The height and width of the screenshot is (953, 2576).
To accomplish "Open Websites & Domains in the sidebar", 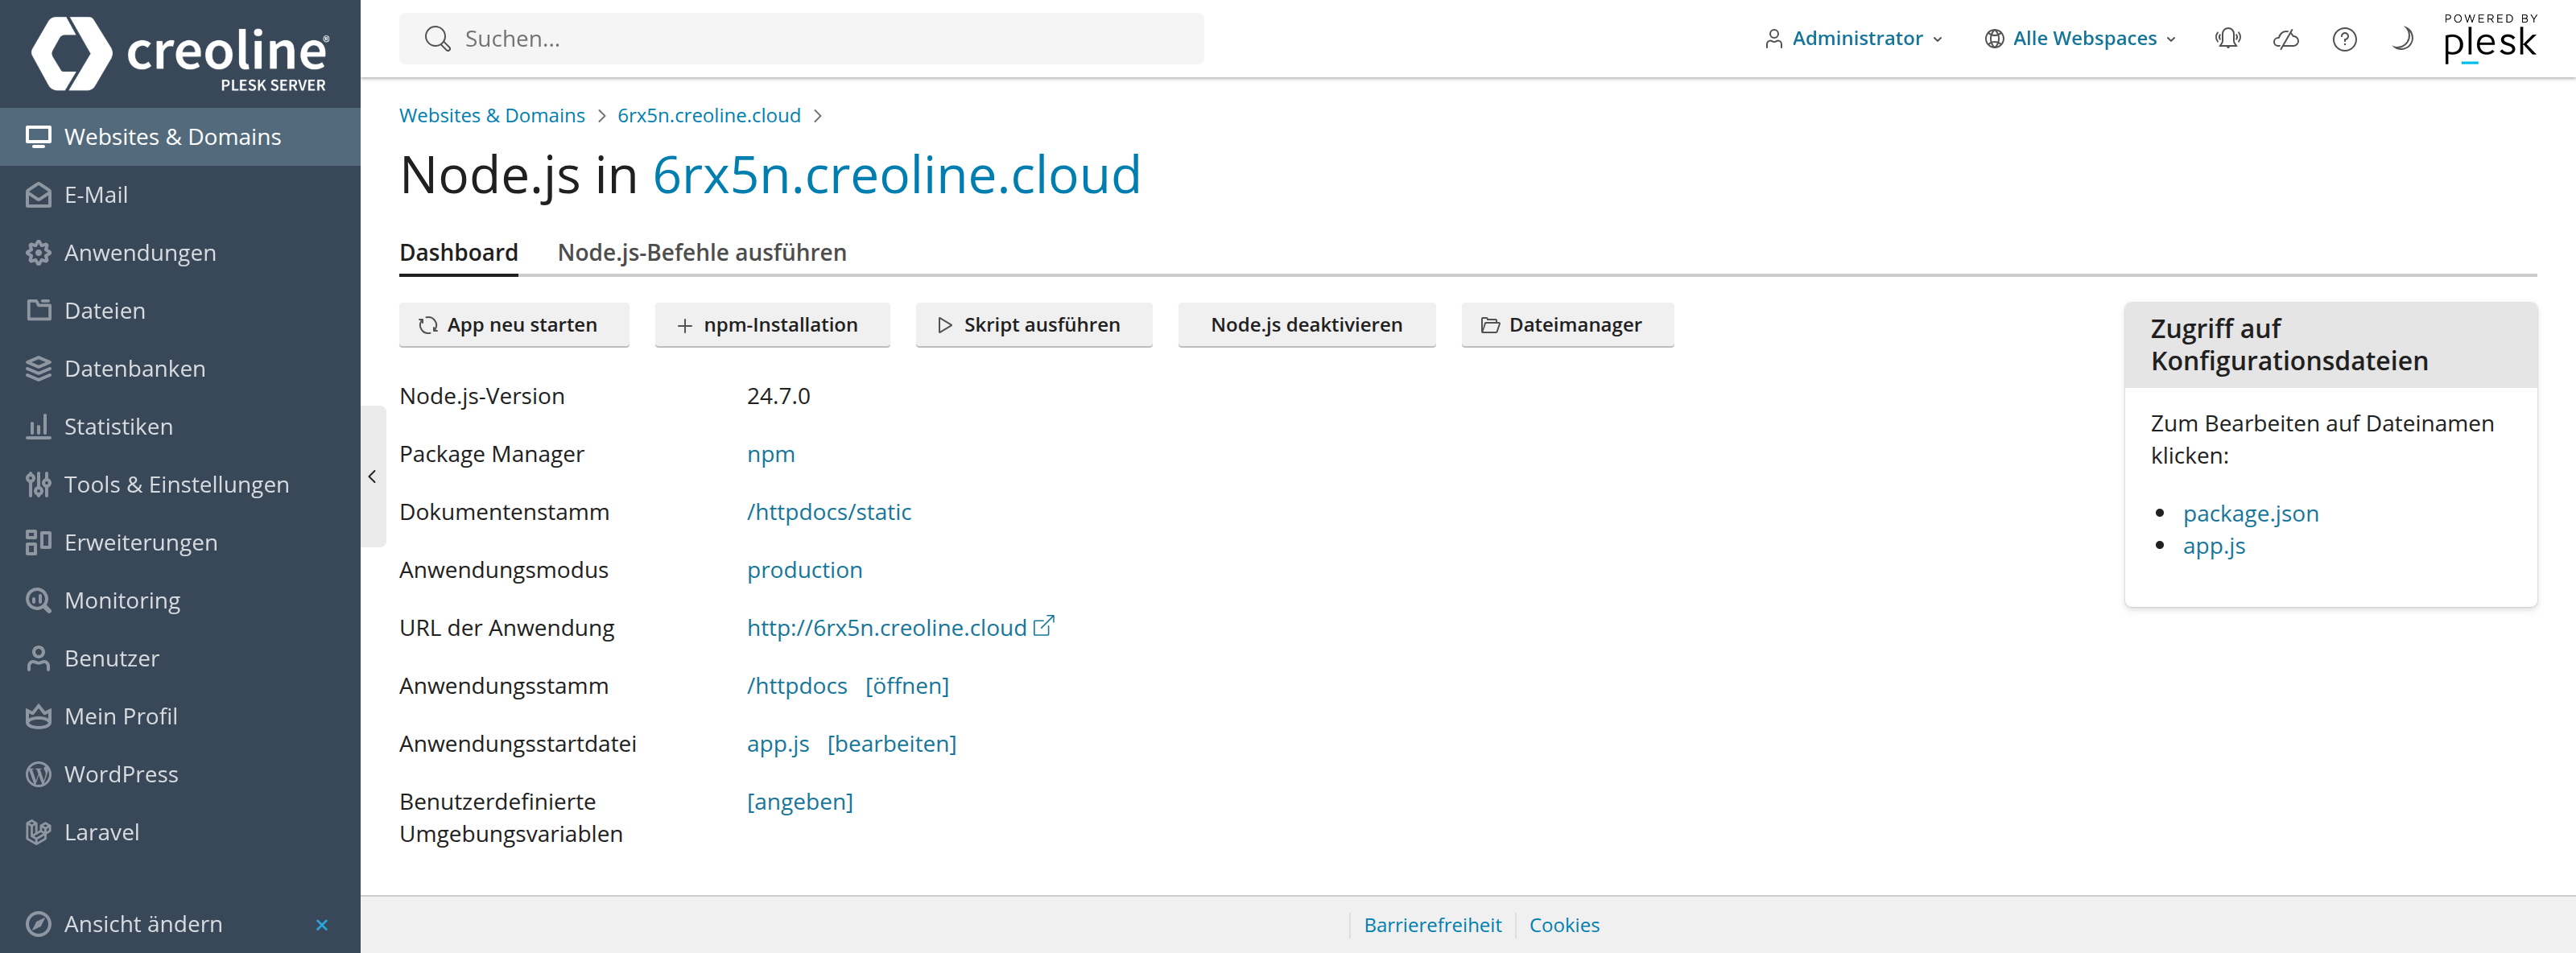I will [x=180, y=137].
